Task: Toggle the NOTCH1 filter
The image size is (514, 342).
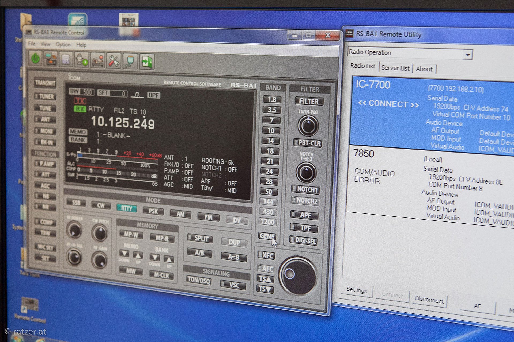Action: [305, 189]
